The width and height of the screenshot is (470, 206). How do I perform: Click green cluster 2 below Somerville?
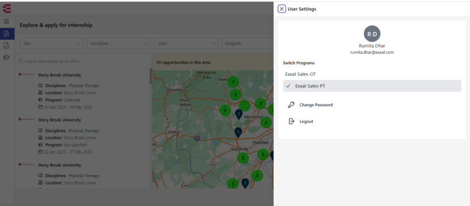tap(243, 158)
